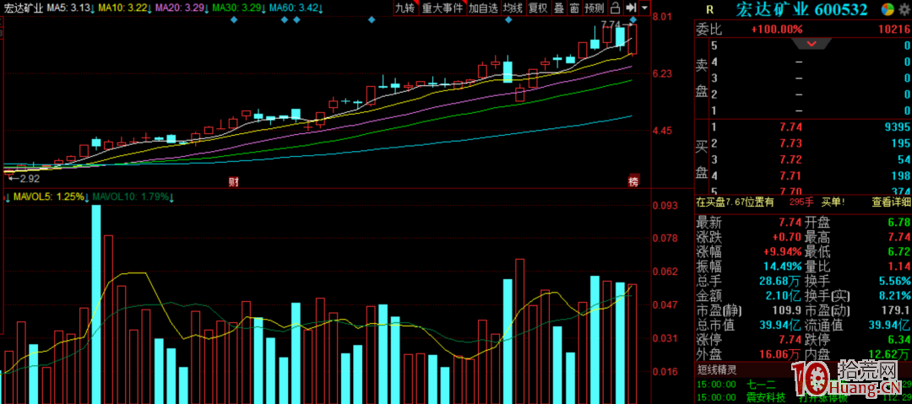The height and width of the screenshot is (404, 912).
Task: Click buy level 1 price 7.74
Action: (791, 127)
